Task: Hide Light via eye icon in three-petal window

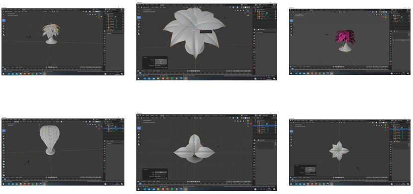Action: [276, 133]
